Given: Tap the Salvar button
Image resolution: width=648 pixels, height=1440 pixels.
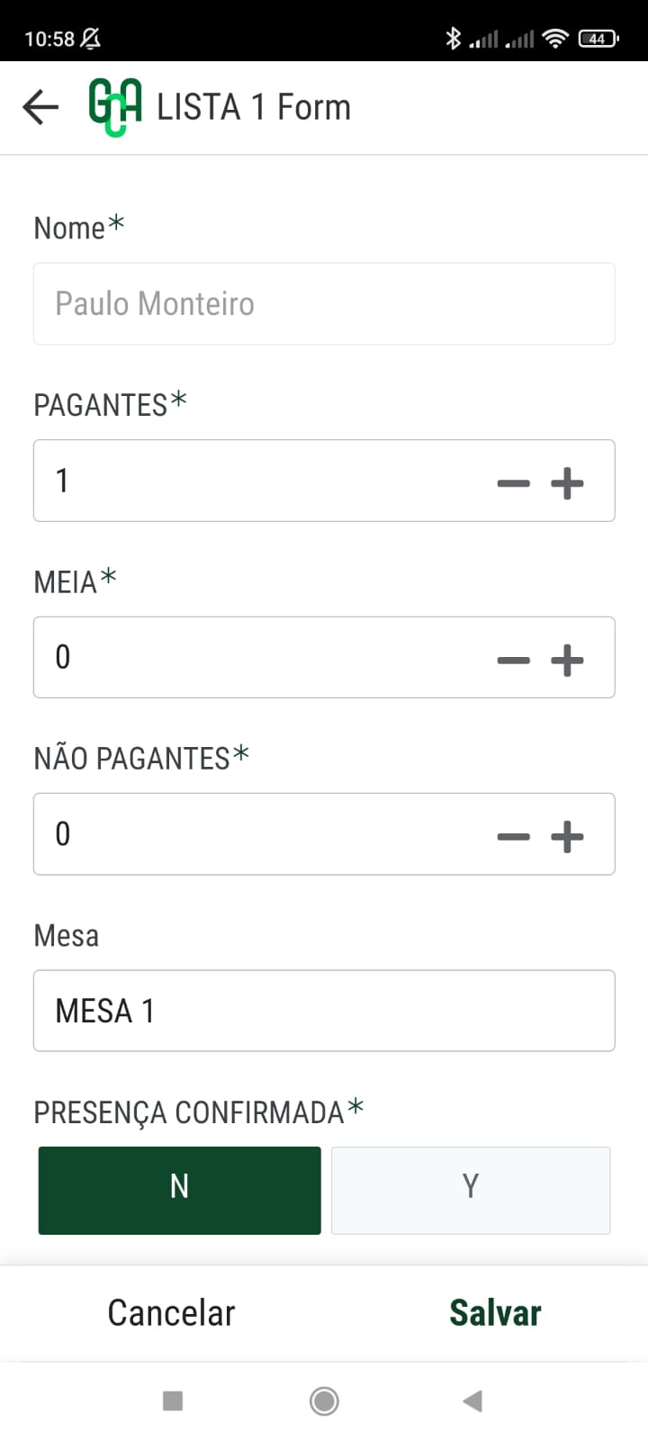Looking at the screenshot, I should [x=495, y=1313].
